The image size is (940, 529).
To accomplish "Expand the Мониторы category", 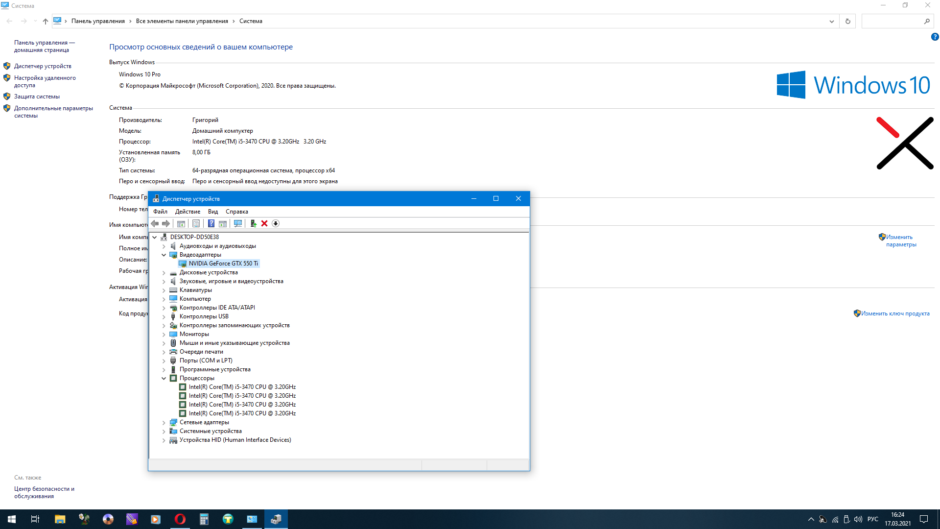I will pos(164,334).
